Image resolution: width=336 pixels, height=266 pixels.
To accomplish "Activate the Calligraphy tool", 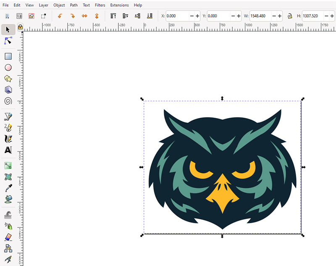I will (x=8, y=139).
